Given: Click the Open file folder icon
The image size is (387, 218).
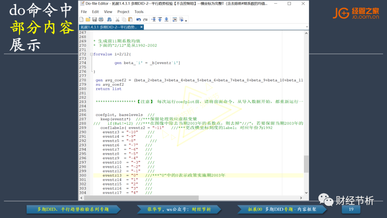Looking at the screenshot, I should [x=88, y=19].
